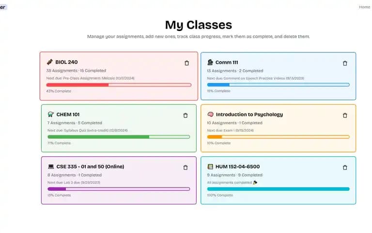Click trash icon on CSE 335 card
The height and width of the screenshot is (233, 372).
[x=186, y=167]
